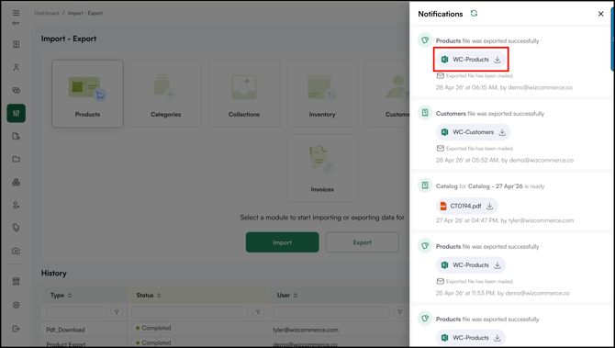The height and width of the screenshot is (348, 615).
Task: Click the logout sidebar icon
Action: point(17,329)
